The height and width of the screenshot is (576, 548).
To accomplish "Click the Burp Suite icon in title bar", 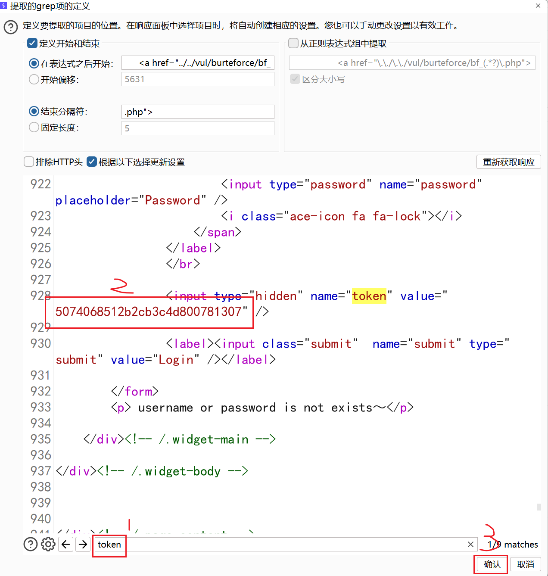I will [x=4, y=6].
